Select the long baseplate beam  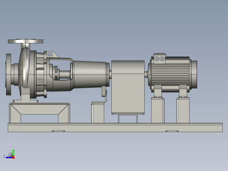115,128
